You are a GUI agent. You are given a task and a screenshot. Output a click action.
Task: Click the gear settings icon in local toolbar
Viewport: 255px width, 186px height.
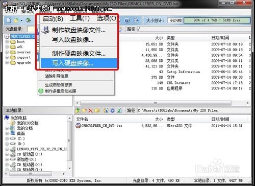113,111
